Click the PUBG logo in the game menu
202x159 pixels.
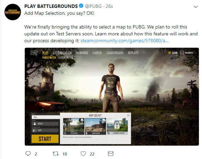point(34,53)
